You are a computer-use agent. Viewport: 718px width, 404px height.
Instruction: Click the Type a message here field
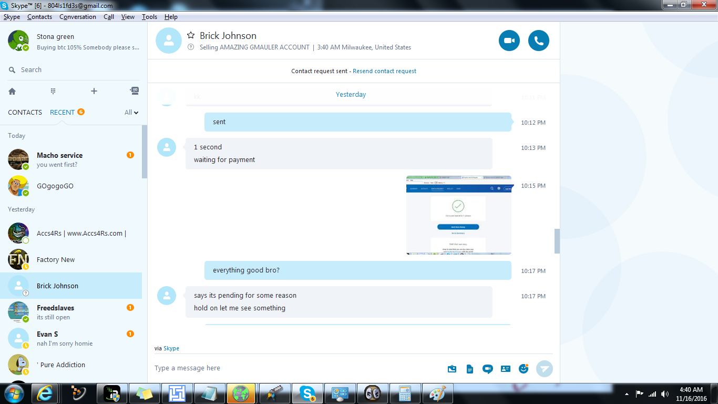[x=297, y=368]
